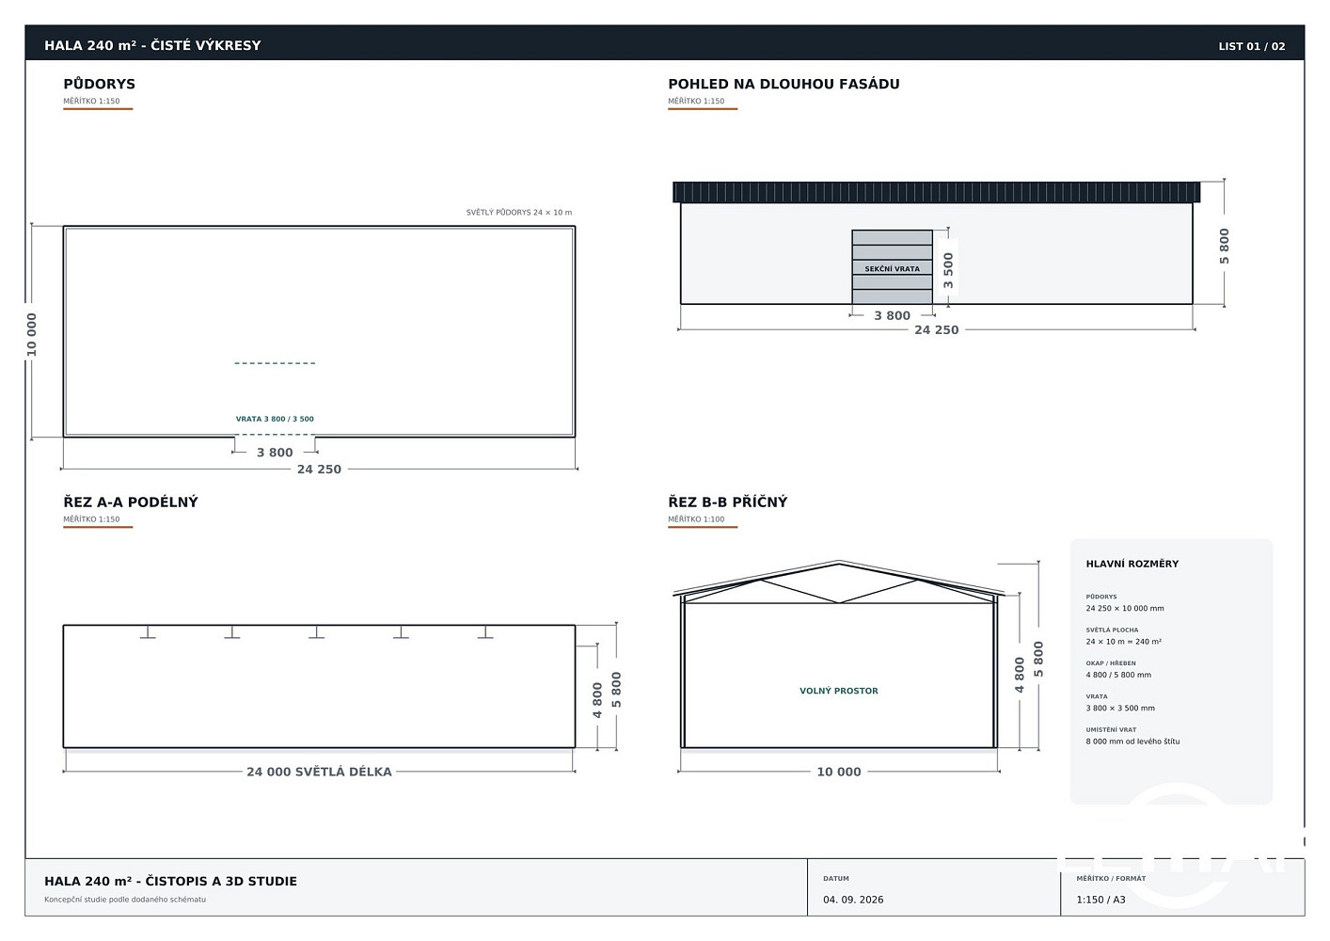Click the "POHLED NA DLOUHOU FASÁDU" heading
Screen dimensions: 1330x941
click(784, 84)
